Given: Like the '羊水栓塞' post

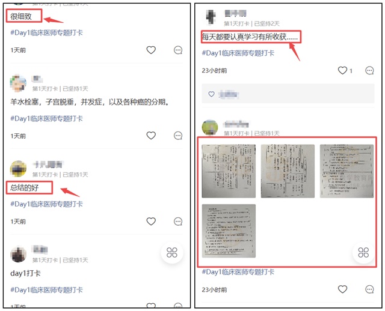Looking at the screenshot, I should click(x=151, y=136).
